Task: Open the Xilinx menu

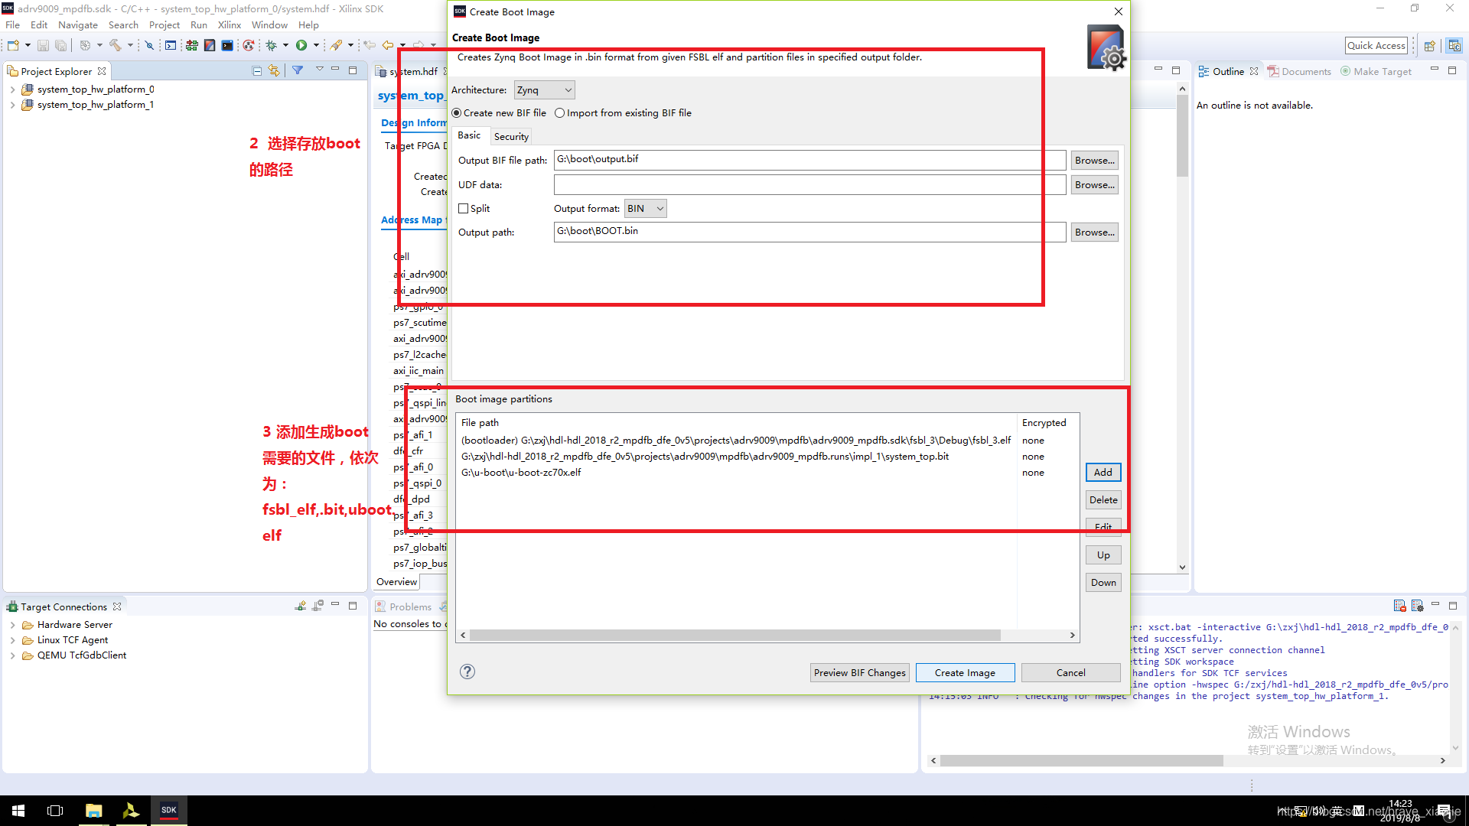Action: (229, 25)
